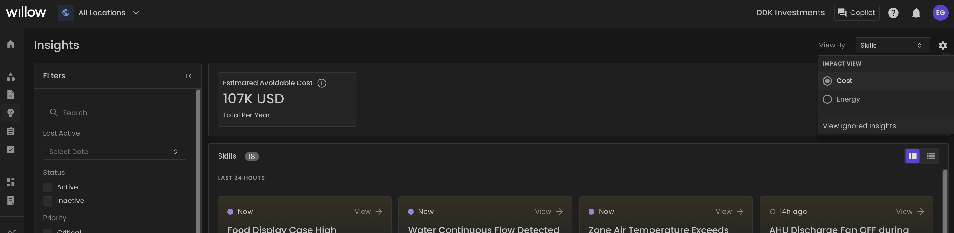Select the Energy radio button in Impact View

[x=827, y=99]
